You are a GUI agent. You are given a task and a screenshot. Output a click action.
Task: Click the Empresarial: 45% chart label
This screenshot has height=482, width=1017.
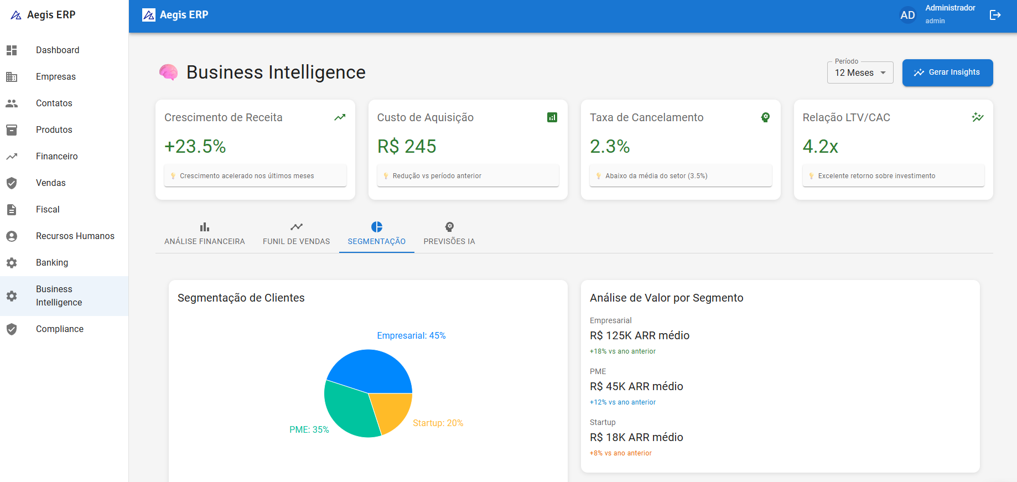[x=411, y=336]
